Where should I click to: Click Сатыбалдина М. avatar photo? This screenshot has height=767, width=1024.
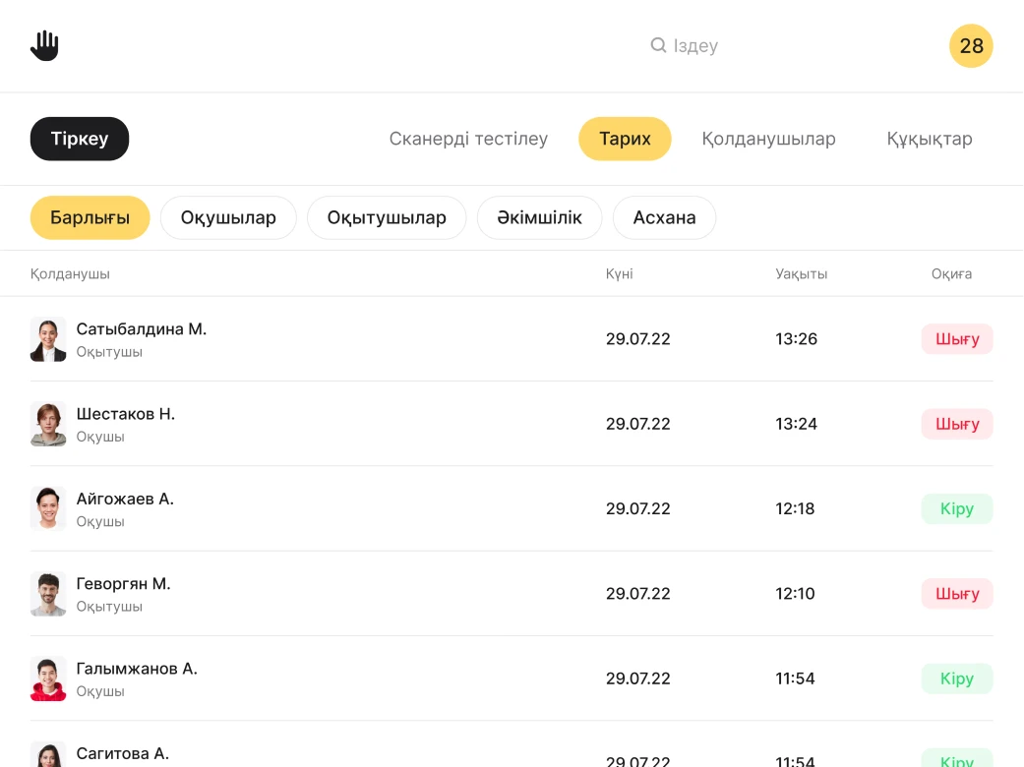(48, 339)
